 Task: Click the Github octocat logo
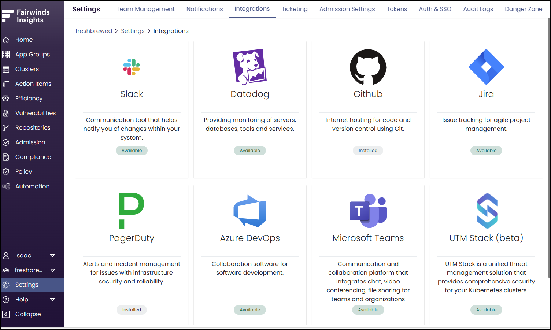pos(368,67)
